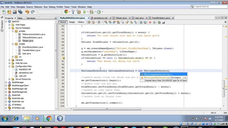
Task: Select Tbltransferhistory(Integer id) suggestion
Action: point(164,78)
